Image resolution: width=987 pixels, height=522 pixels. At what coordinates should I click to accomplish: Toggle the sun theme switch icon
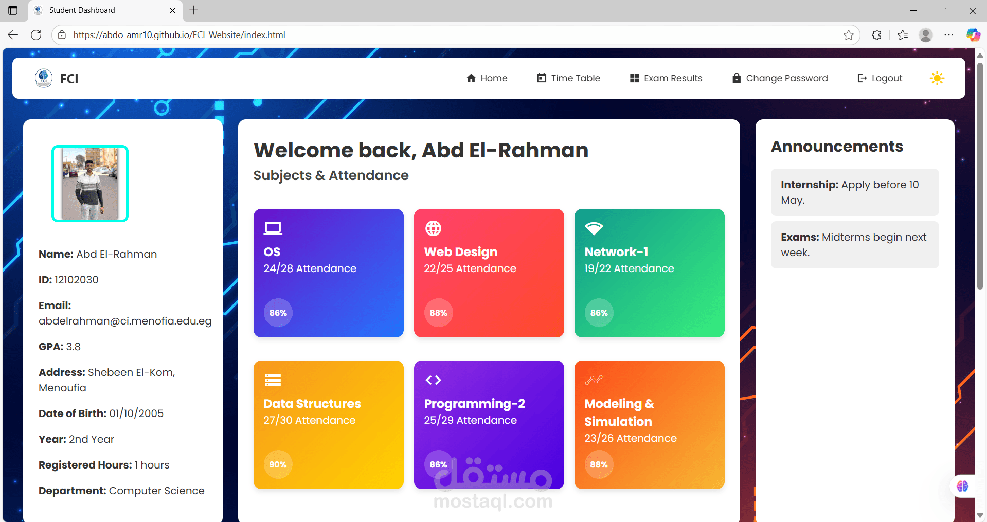937,78
